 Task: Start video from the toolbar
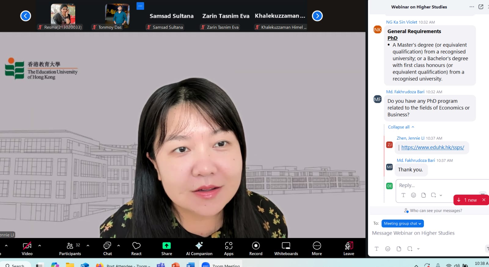click(x=27, y=249)
